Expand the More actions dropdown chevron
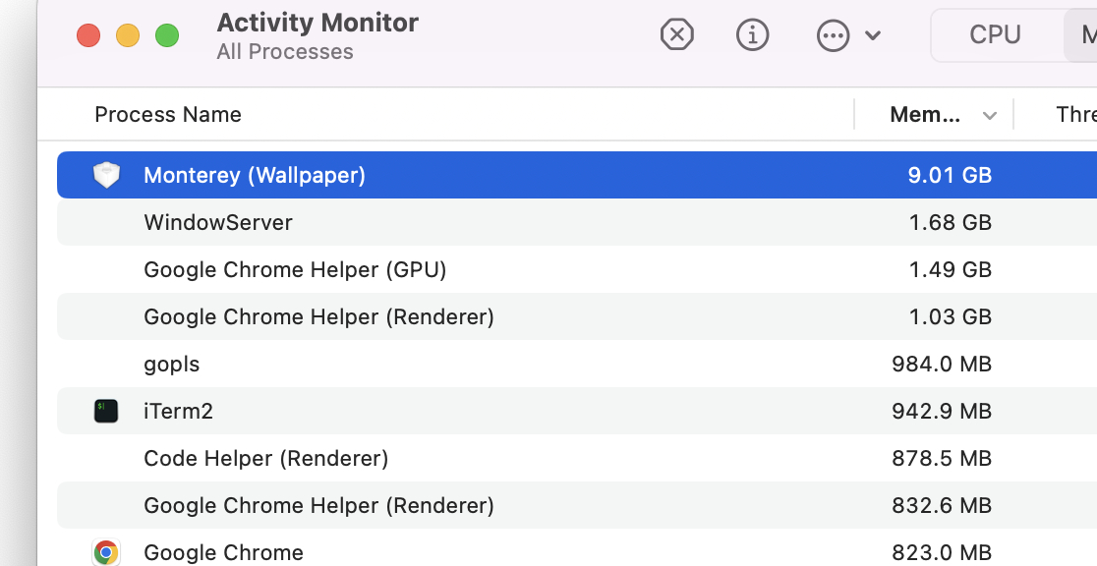 873,36
